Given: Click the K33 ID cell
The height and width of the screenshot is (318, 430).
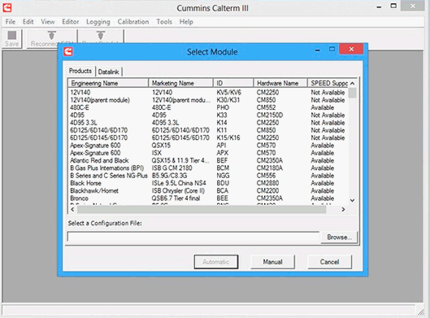Looking at the screenshot, I should 222,115.
